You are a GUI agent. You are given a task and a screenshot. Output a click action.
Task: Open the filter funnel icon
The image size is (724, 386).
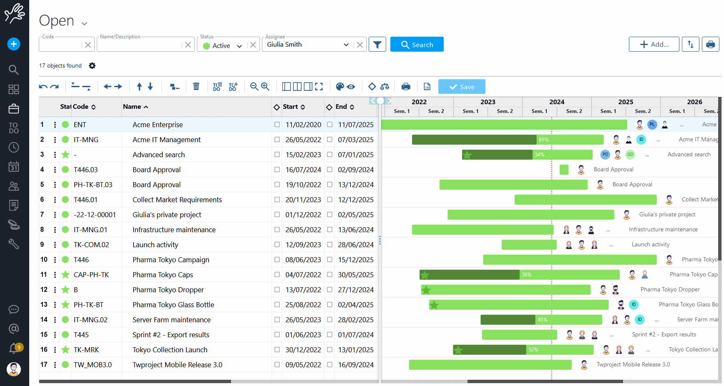click(377, 44)
